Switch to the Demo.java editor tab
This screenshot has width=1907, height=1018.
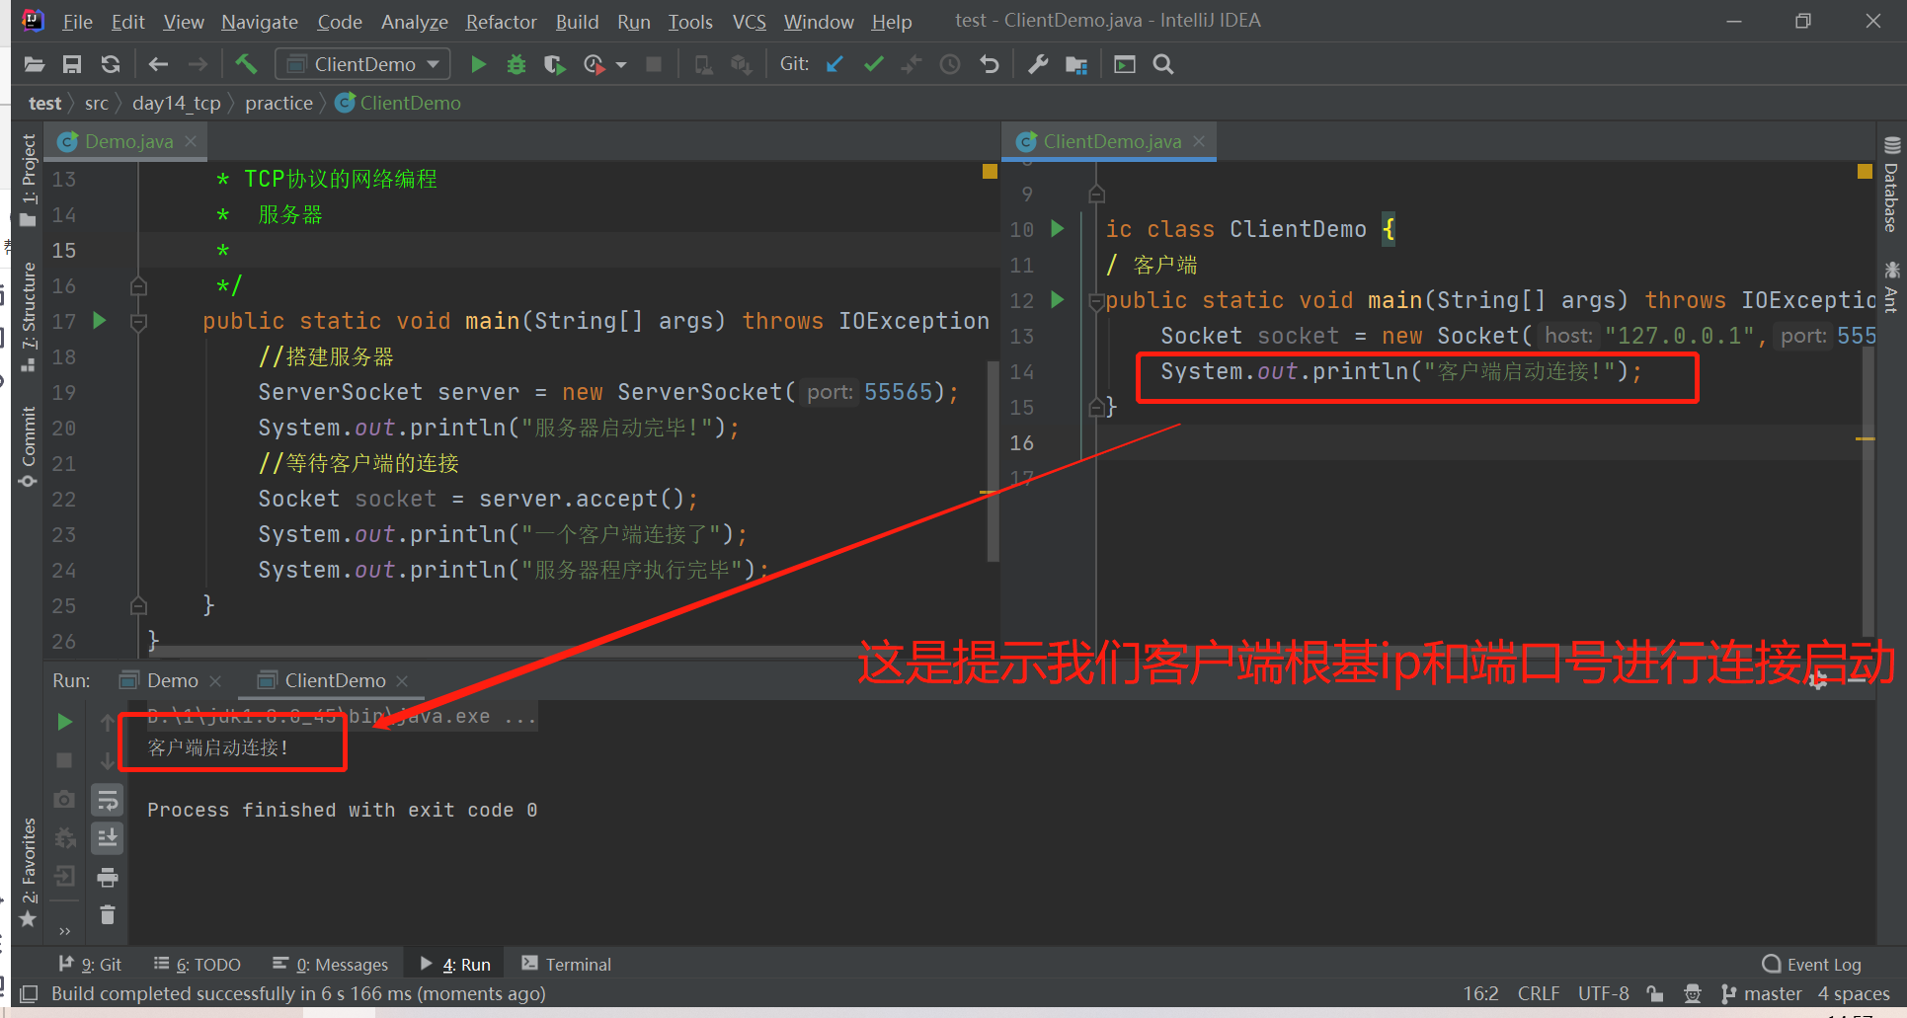click(x=128, y=141)
